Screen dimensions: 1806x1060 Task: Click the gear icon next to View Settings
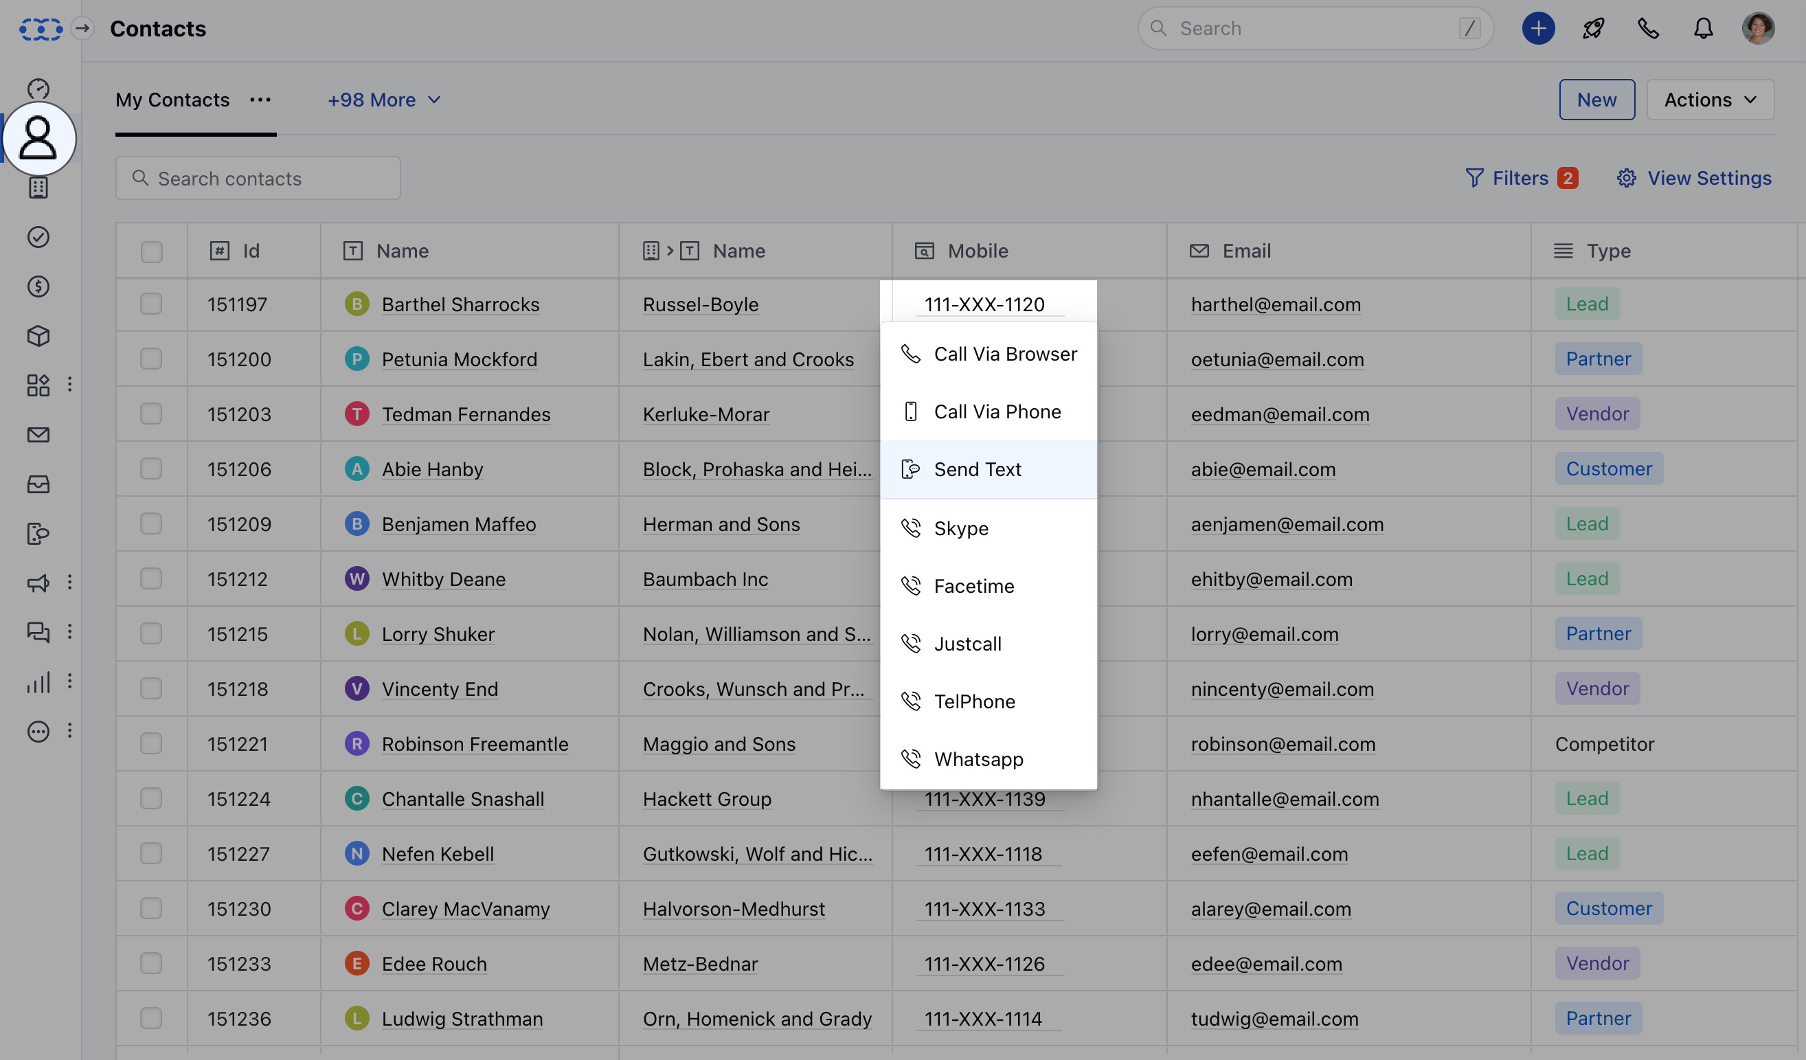click(1626, 178)
